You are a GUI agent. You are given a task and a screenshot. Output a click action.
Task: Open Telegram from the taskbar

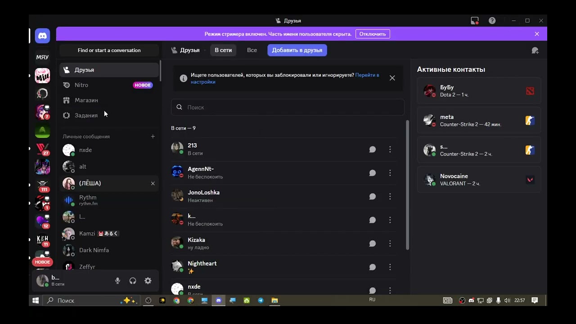click(x=261, y=300)
